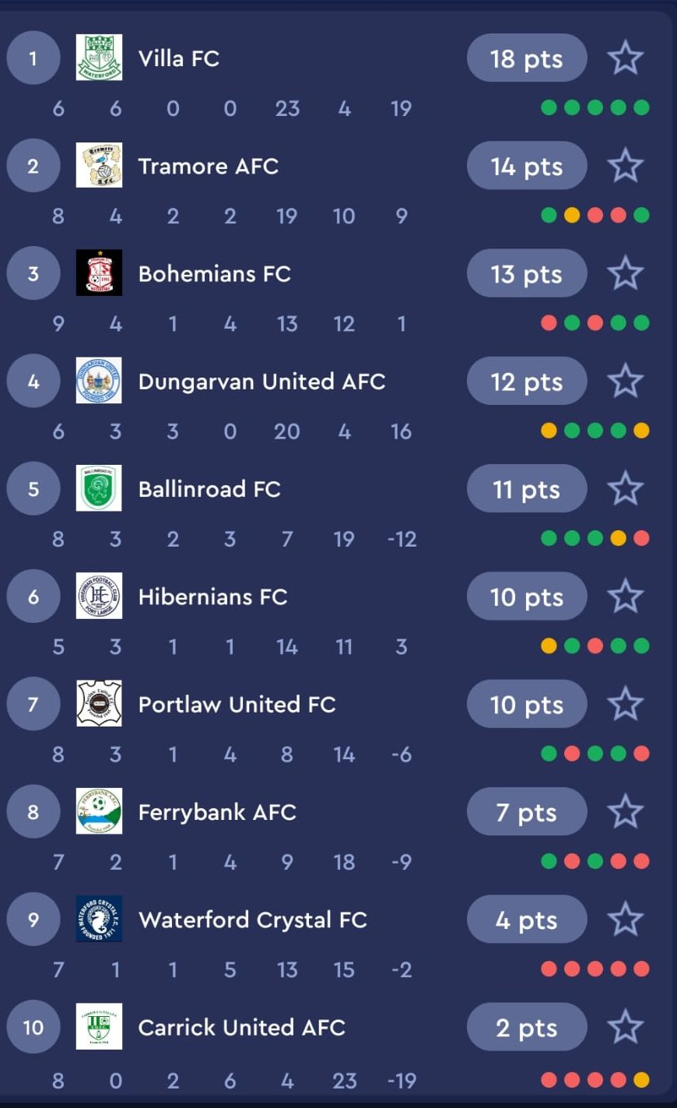Favorite Villa FC with the star icon

point(625,58)
